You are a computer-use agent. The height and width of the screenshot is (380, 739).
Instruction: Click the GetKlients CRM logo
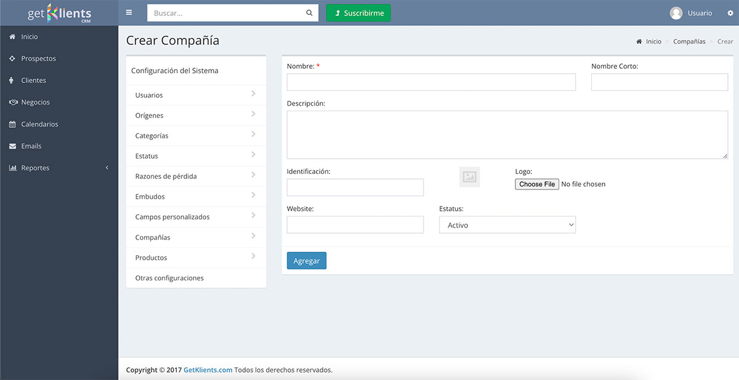click(59, 13)
